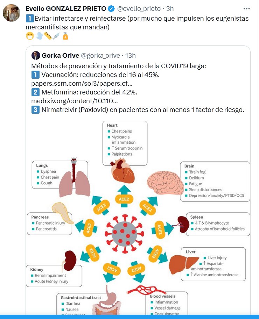
Task: Click the 3h timestamp of the tweet
Action: 170,8
